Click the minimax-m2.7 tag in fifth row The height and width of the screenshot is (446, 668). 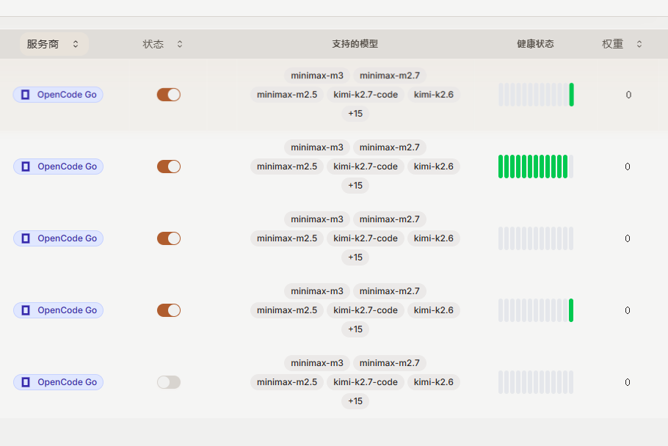click(390, 363)
